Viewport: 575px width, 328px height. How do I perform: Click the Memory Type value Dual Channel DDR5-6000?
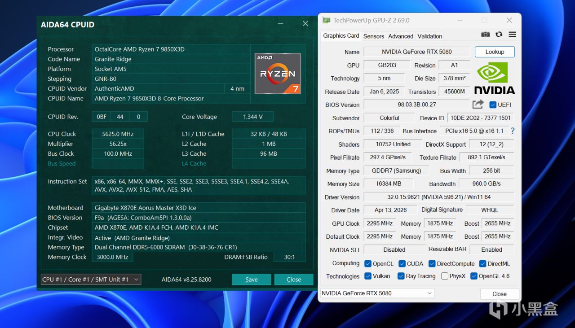point(199,247)
